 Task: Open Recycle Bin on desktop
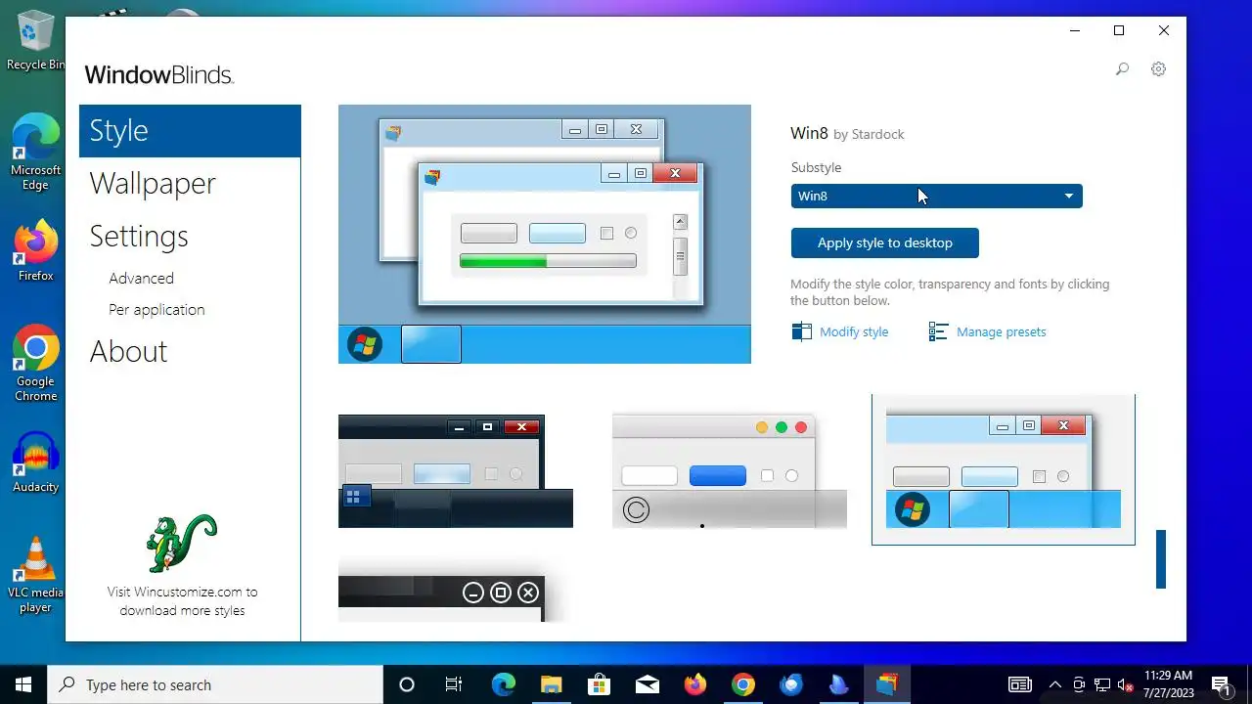click(35, 40)
